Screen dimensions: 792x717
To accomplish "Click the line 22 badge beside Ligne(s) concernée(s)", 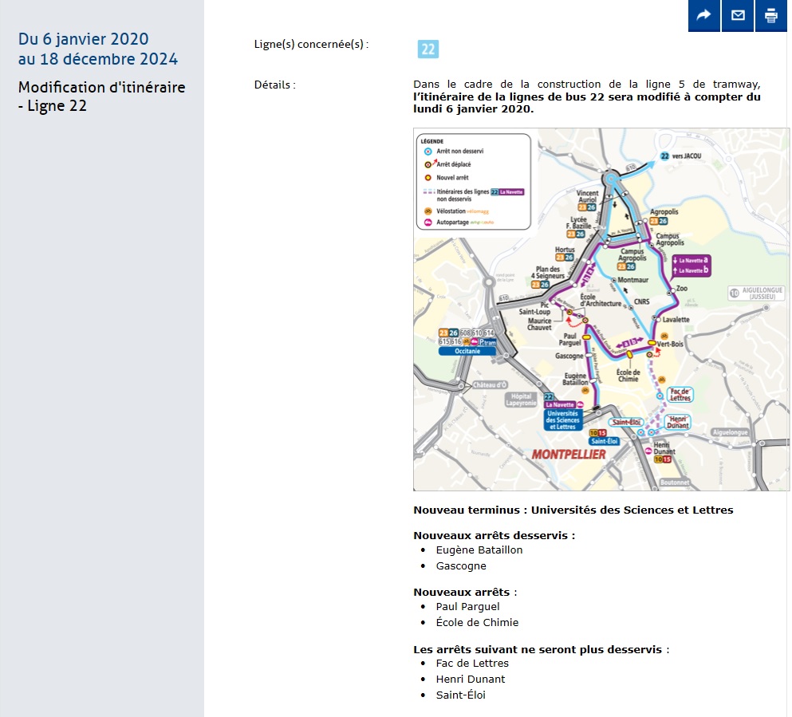I will pyautogui.click(x=428, y=49).
